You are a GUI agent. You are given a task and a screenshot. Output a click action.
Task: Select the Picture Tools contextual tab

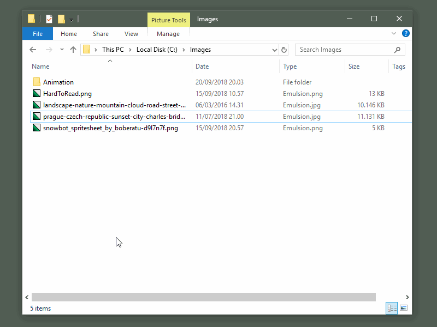pyautogui.click(x=169, y=20)
